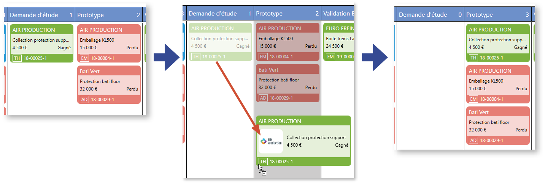This screenshot has height=186, width=548.
Task: Click EM badge in third panel
Action: pyautogui.click(x=473, y=99)
